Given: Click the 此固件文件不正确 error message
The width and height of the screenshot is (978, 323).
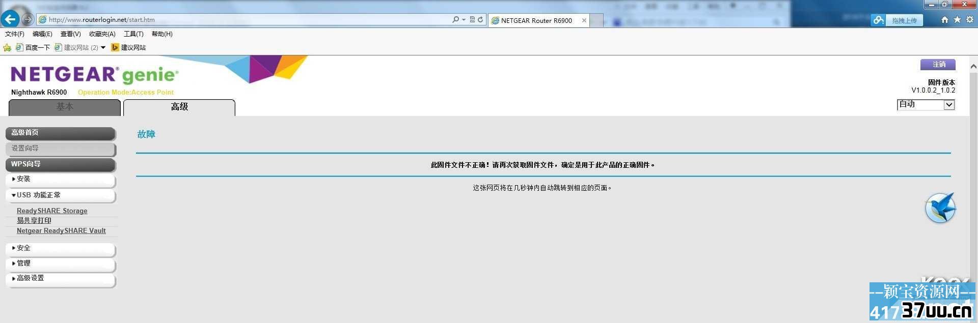Looking at the screenshot, I should pos(543,165).
